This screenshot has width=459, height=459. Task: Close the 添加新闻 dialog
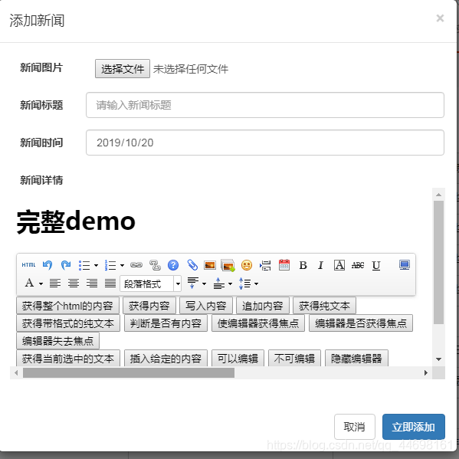(440, 18)
